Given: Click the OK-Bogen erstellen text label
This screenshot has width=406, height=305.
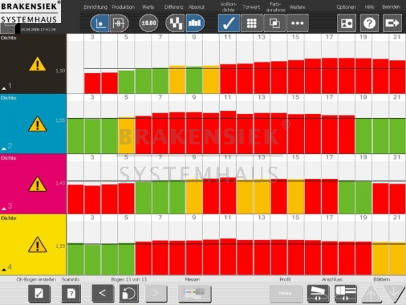Looking at the screenshot, I should [36, 279].
